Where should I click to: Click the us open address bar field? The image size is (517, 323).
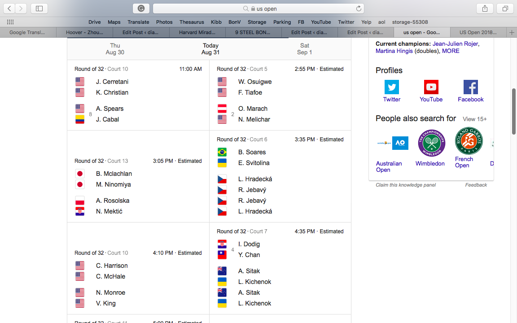click(x=258, y=9)
